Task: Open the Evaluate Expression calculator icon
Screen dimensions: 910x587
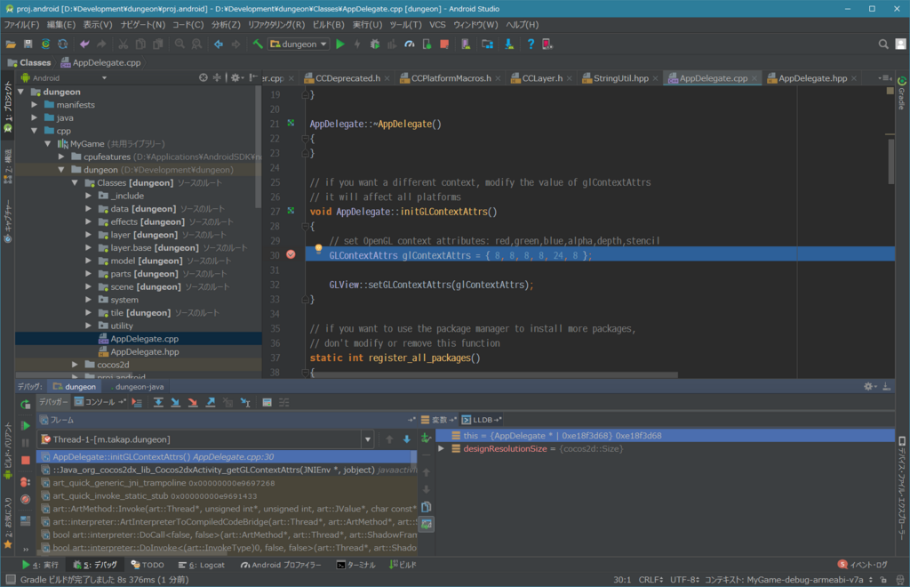Action: [267, 403]
